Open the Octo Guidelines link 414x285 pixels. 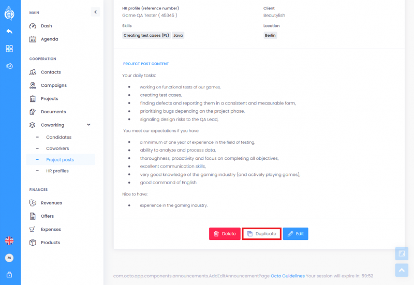point(288,276)
